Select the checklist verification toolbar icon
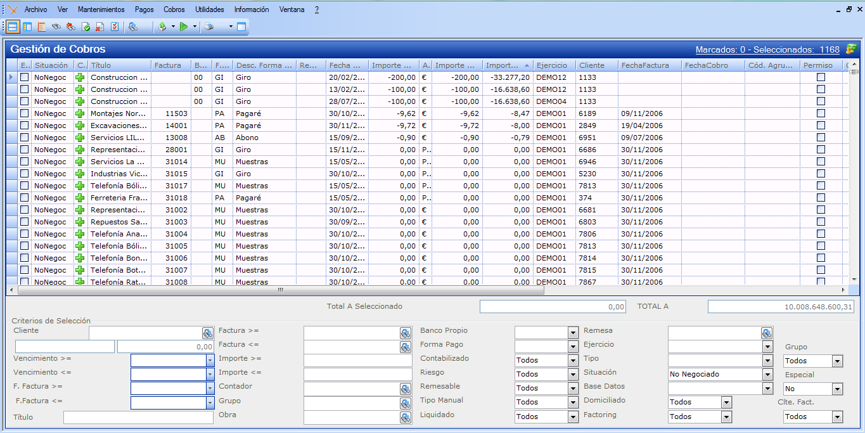The width and height of the screenshot is (865, 433). [x=115, y=27]
